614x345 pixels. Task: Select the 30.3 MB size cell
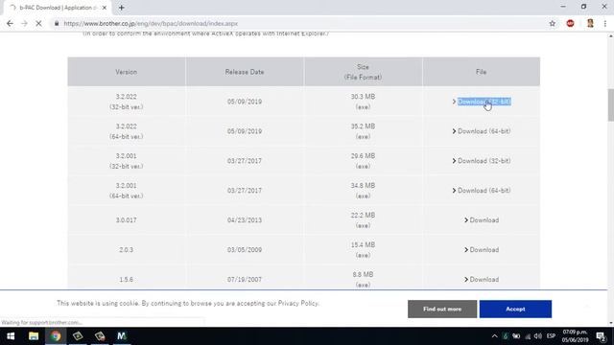click(x=363, y=102)
